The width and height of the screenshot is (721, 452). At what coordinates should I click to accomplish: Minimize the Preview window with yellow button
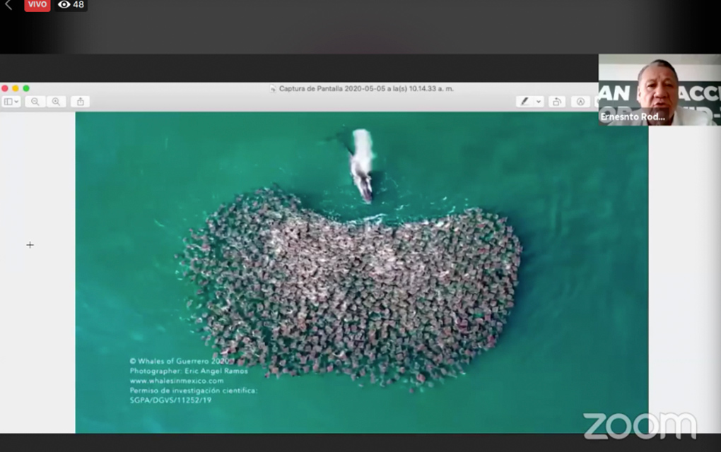tap(16, 88)
